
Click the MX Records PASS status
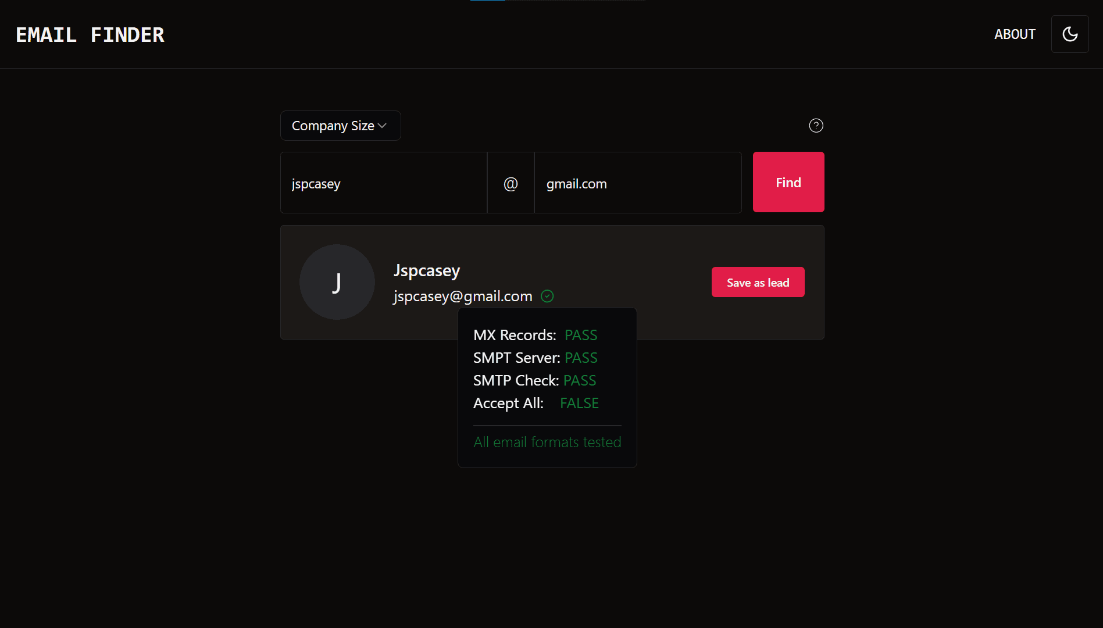pyautogui.click(x=581, y=336)
